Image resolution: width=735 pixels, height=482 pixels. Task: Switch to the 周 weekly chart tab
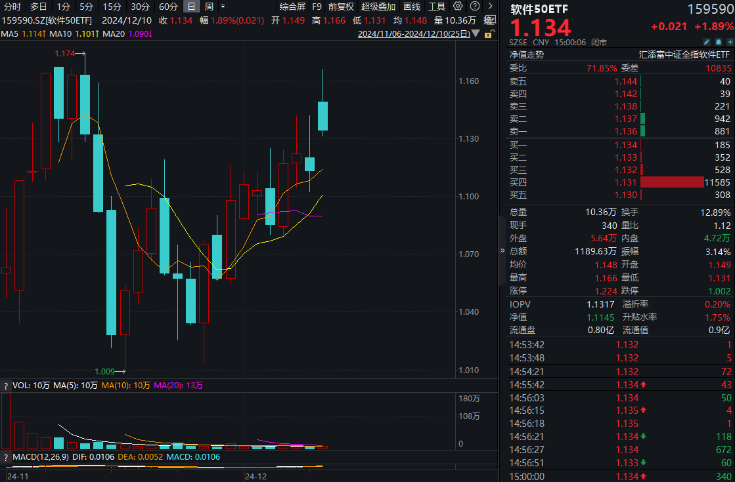click(209, 6)
